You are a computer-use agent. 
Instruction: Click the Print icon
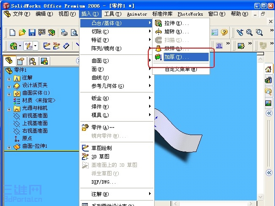click(x=64, y=33)
